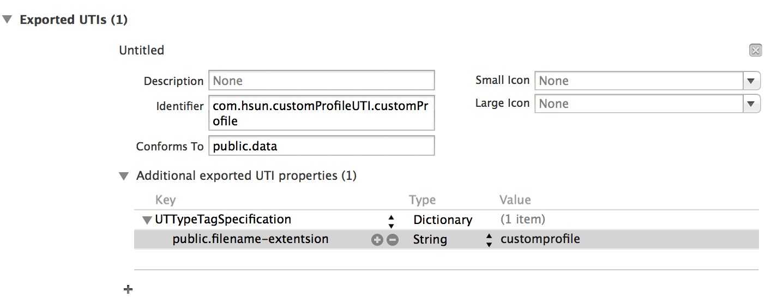Select the customprofile value cell
The width and height of the screenshot is (783, 303).
click(x=540, y=239)
